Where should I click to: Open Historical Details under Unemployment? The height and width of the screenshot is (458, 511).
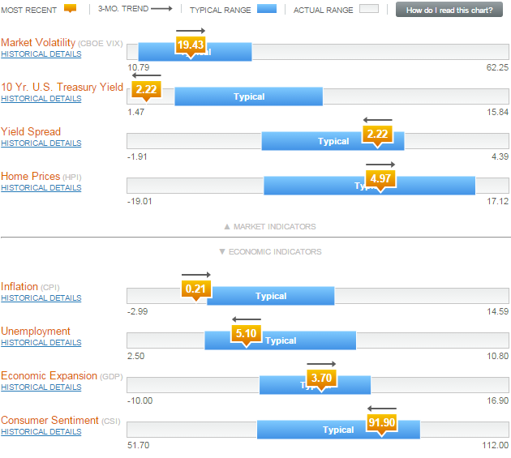click(41, 343)
